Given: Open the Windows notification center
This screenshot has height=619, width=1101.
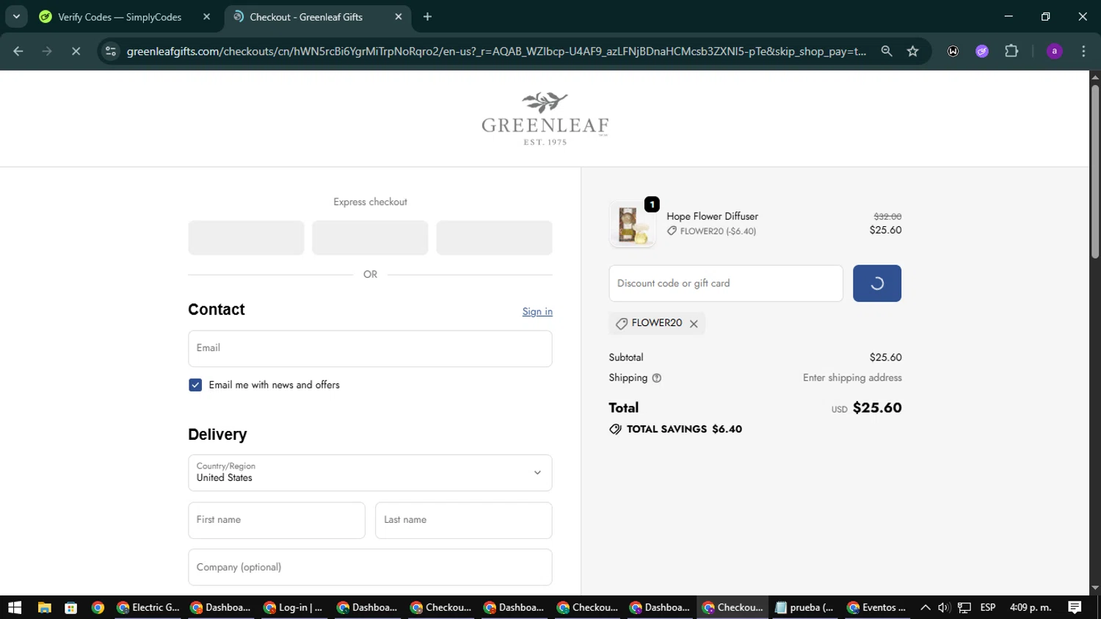Looking at the screenshot, I should coord(1075,607).
